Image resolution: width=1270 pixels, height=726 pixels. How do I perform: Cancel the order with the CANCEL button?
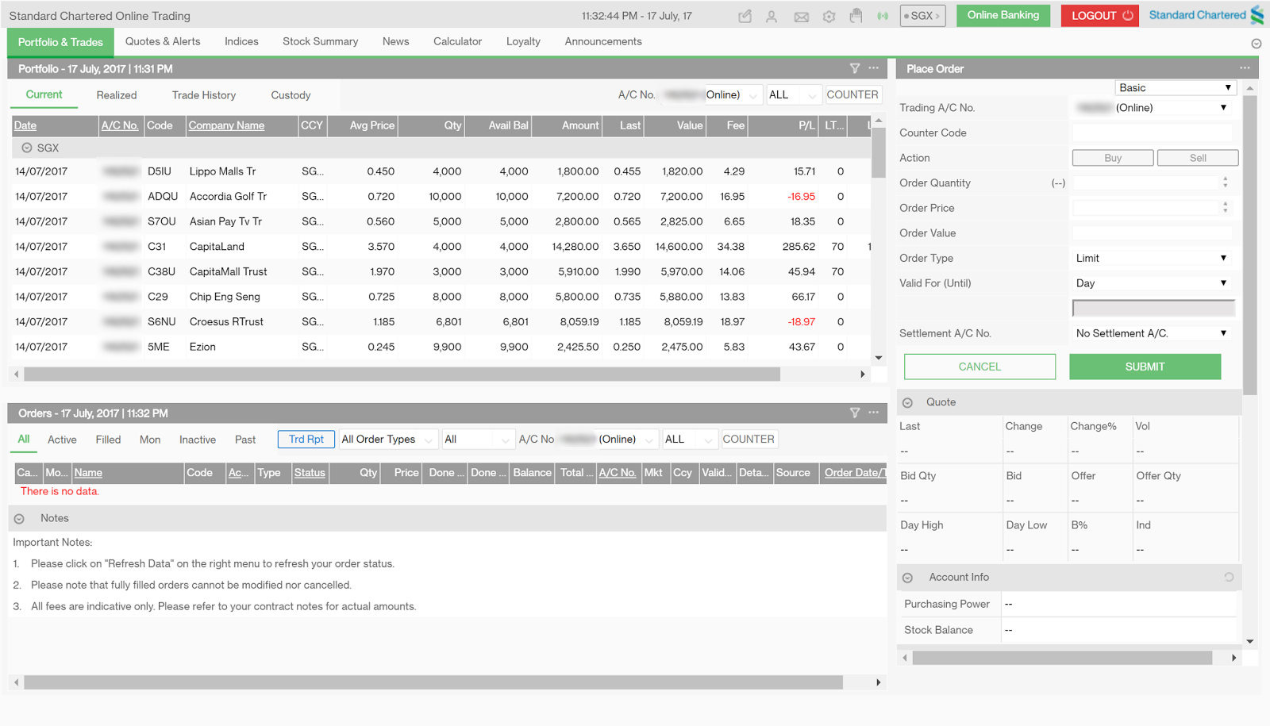click(x=979, y=367)
